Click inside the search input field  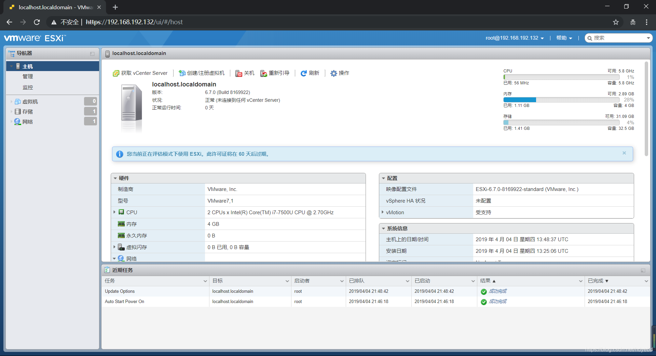coord(618,38)
